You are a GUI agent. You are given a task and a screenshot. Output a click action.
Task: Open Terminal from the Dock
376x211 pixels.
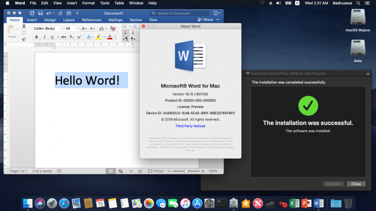point(221,204)
